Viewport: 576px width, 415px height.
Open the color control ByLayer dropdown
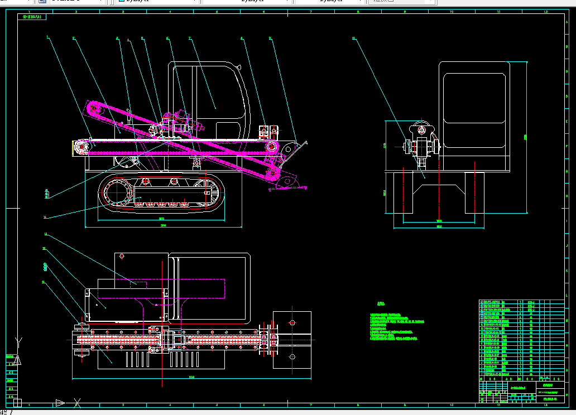click(158, 2)
